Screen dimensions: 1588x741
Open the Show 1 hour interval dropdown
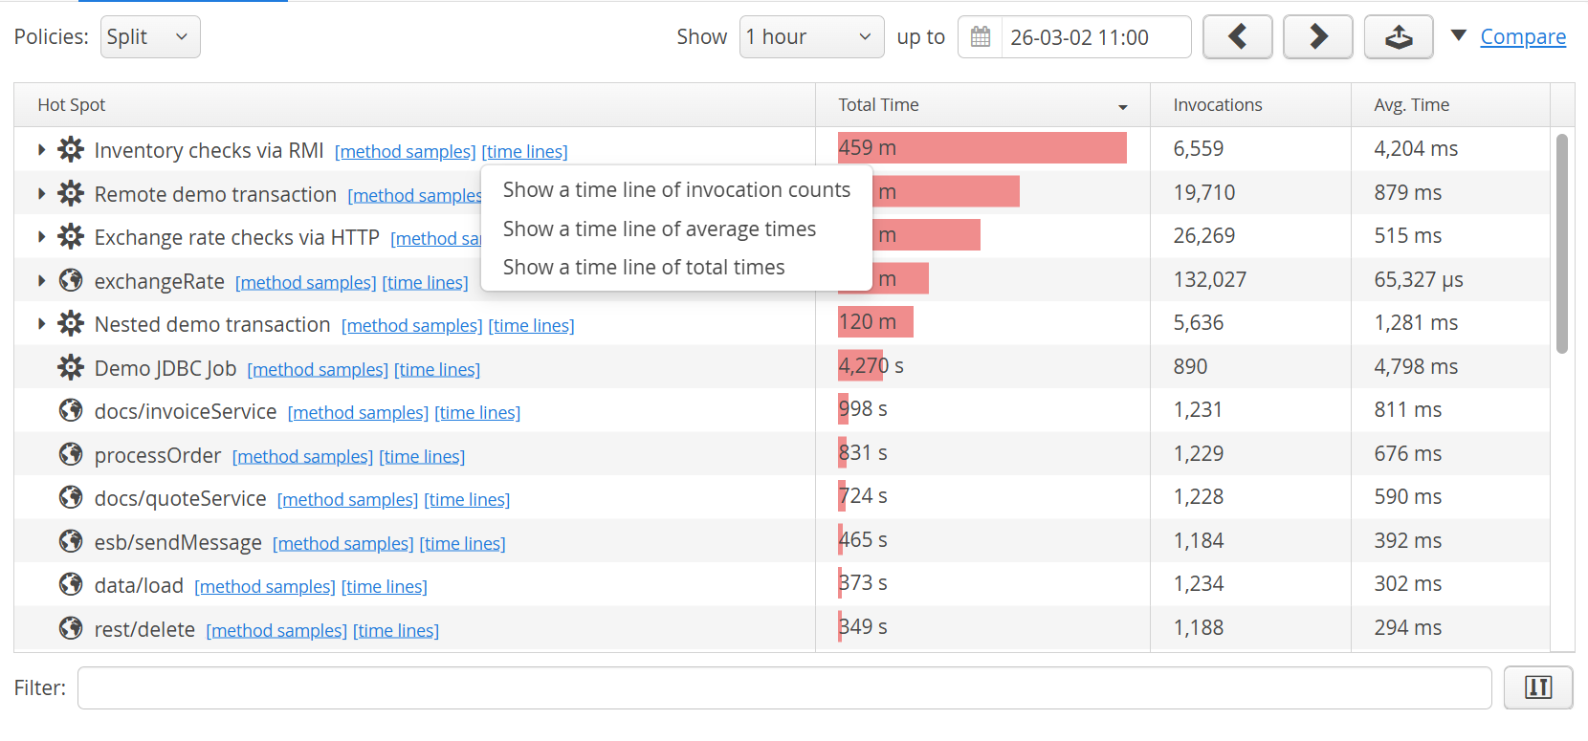(x=810, y=37)
